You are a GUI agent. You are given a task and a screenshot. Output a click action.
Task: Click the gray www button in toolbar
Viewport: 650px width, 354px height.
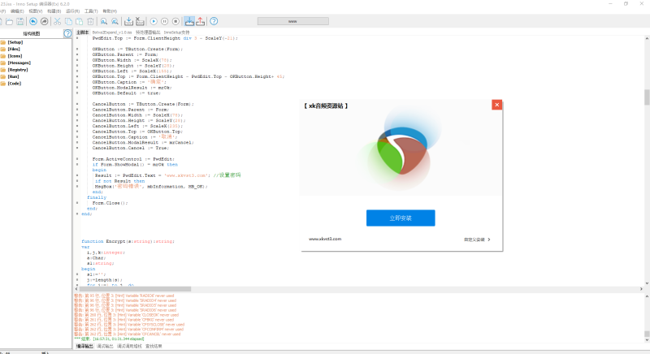[x=293, y=21]
